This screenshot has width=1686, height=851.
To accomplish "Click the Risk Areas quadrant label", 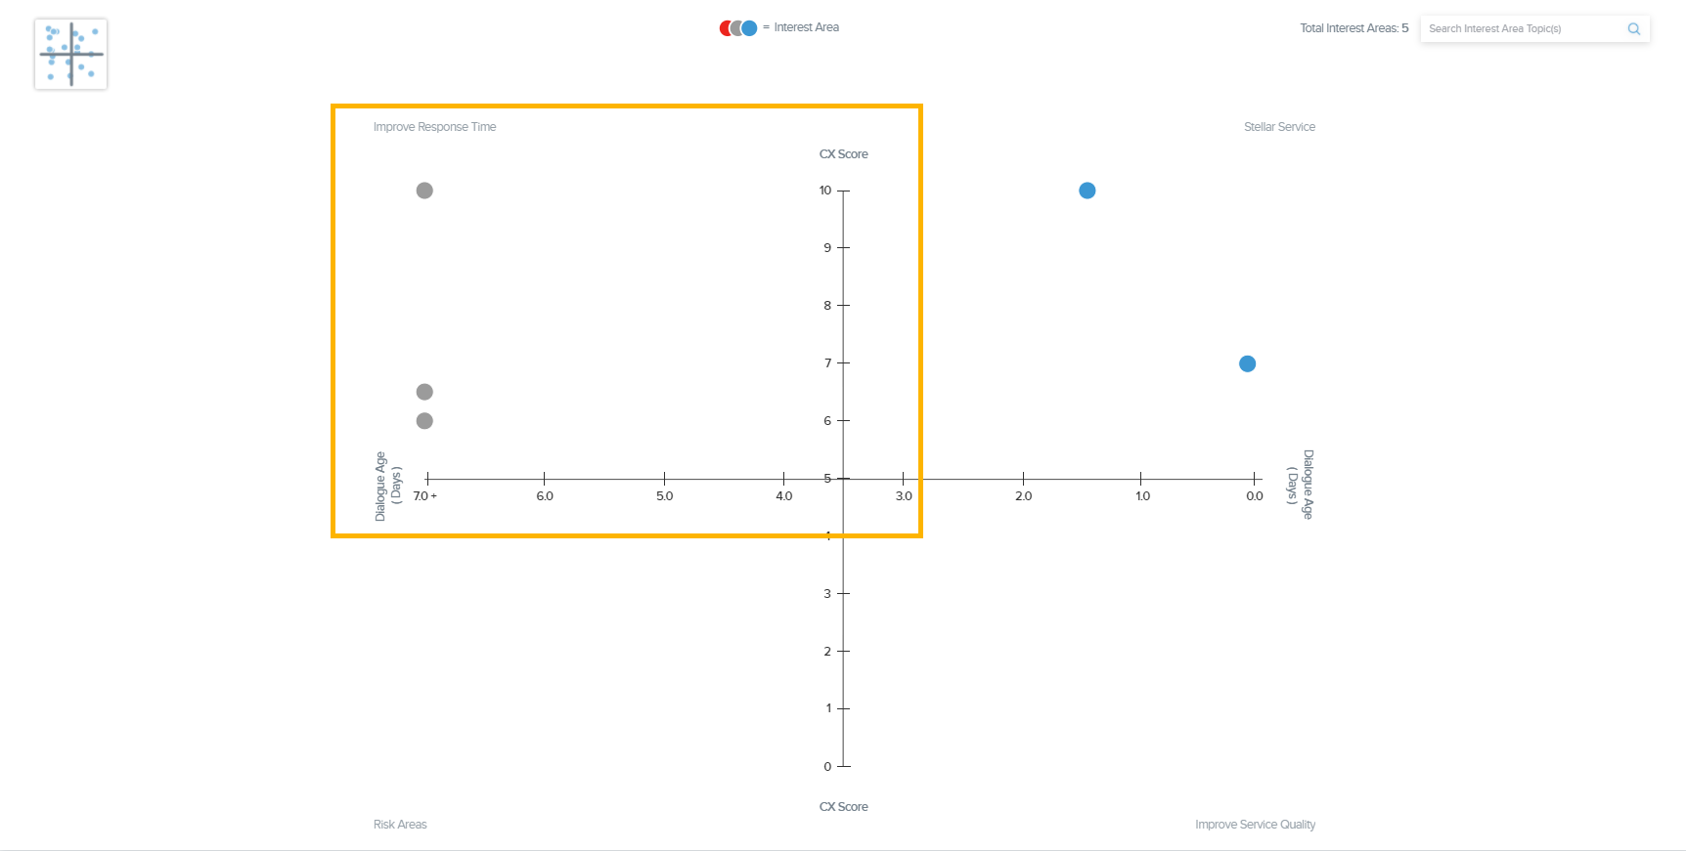I will 400,825.
